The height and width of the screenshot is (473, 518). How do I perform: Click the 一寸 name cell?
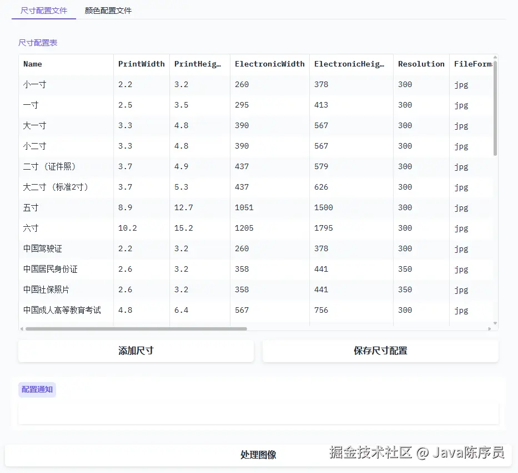click(66, 105)
